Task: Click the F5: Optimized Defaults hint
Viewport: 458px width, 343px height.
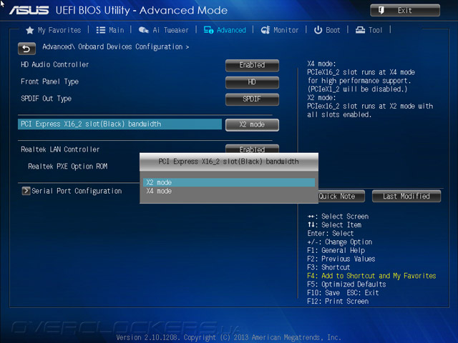Action: point(346,284)
